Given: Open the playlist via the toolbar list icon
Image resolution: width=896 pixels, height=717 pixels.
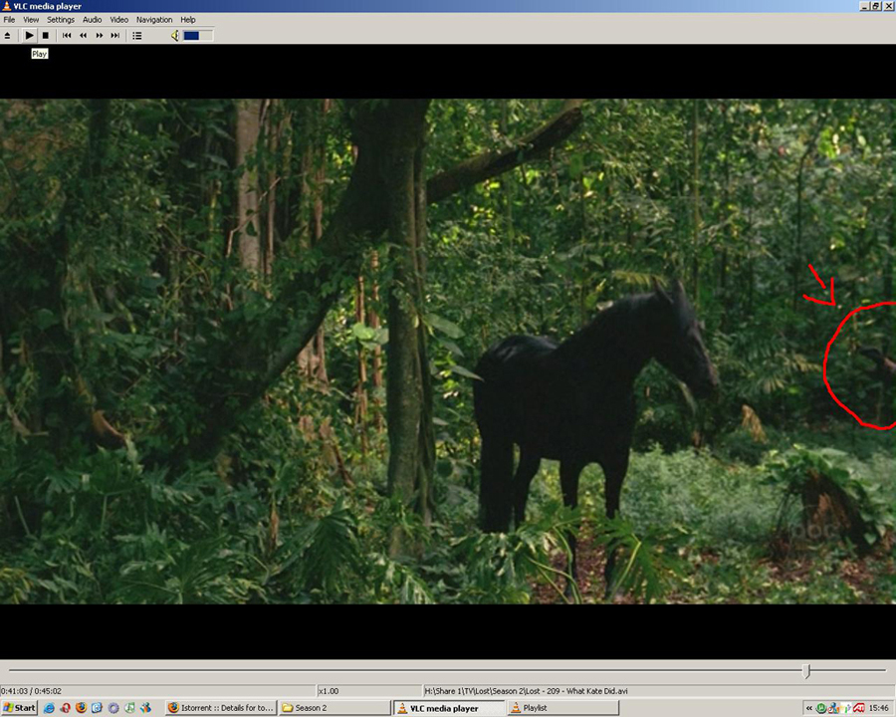Looking at the screenshot, I should [137, 36].
